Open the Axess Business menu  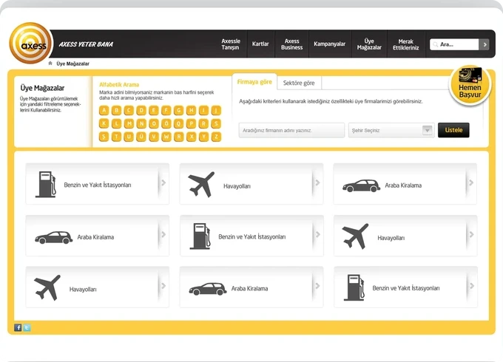291,44
